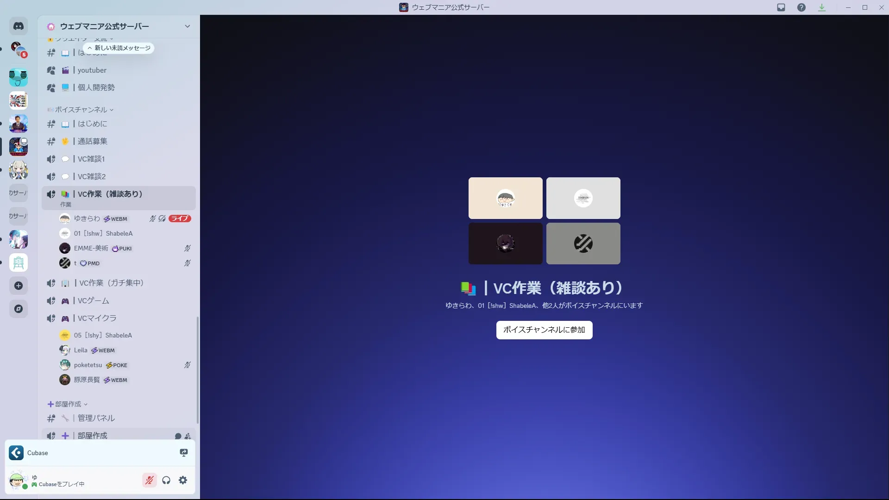This screenshot has height=500, width=889.
Task: Open the inbox icon in title bar
Action: click(x=781, y=7)
